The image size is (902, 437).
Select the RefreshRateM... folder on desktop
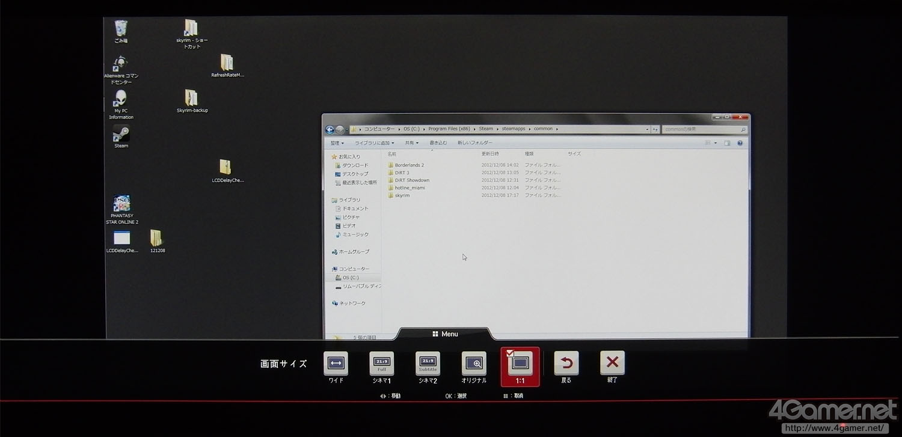(227, 66)
